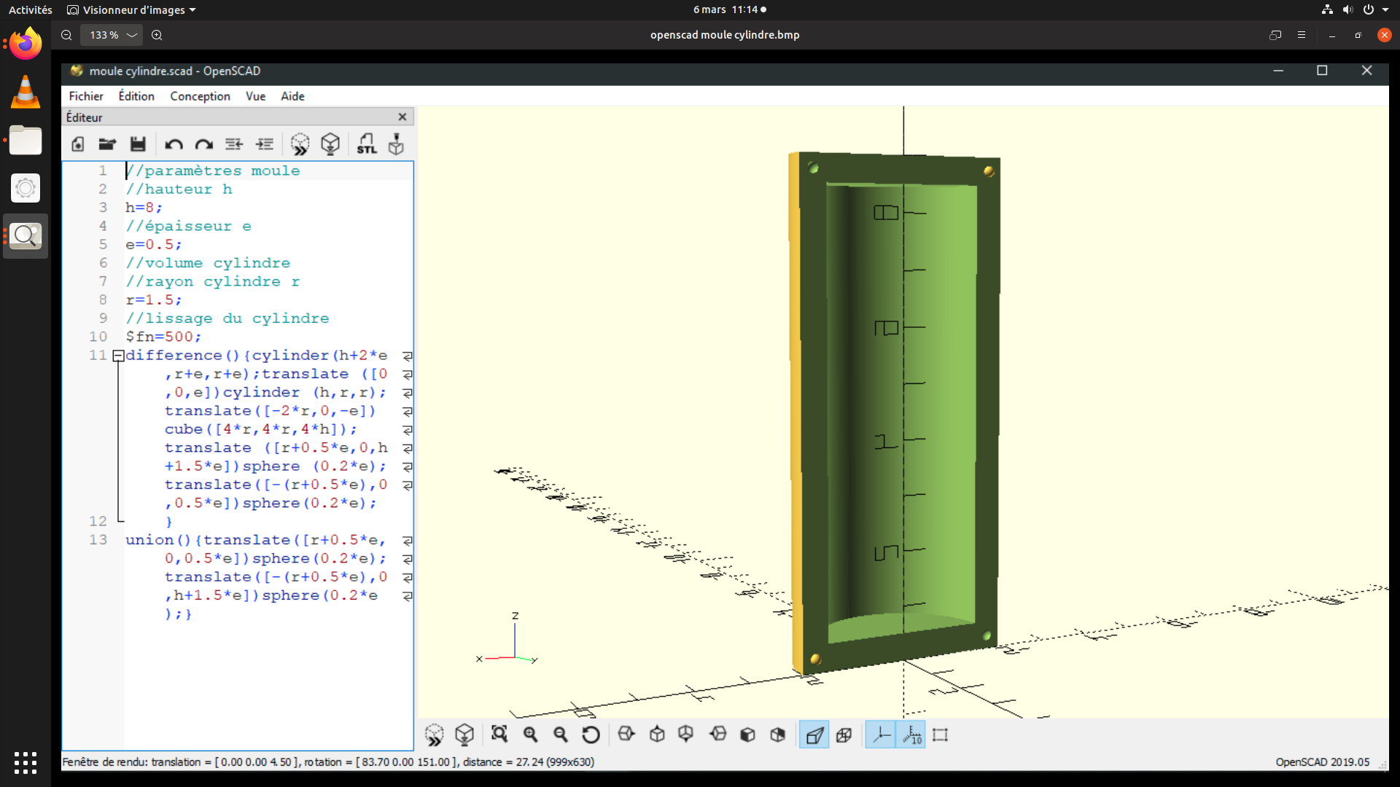Toggle the Perspective projection button
This screenshot has width=1400, height=787.
tap(814, 735)
